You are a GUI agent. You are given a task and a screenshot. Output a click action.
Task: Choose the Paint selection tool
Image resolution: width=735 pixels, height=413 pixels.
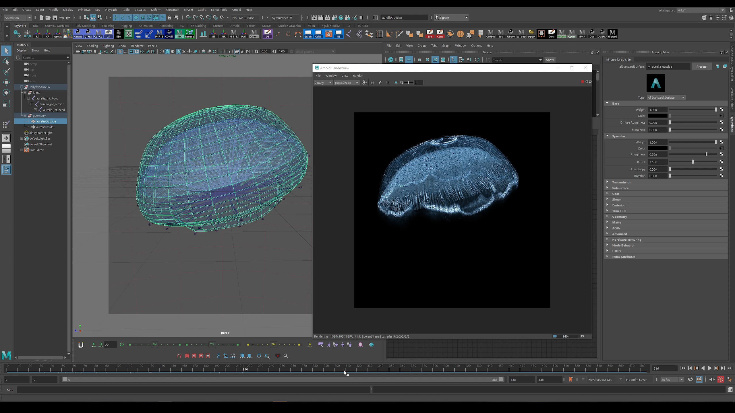[x=6, y=72]
